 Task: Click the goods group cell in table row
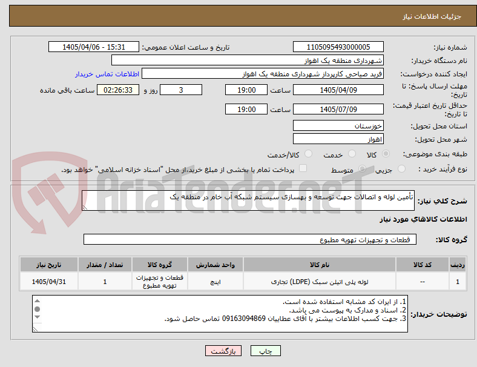click(x=159, y=282)
